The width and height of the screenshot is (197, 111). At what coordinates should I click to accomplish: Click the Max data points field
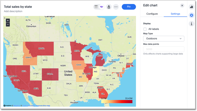[x=164, y=49]
